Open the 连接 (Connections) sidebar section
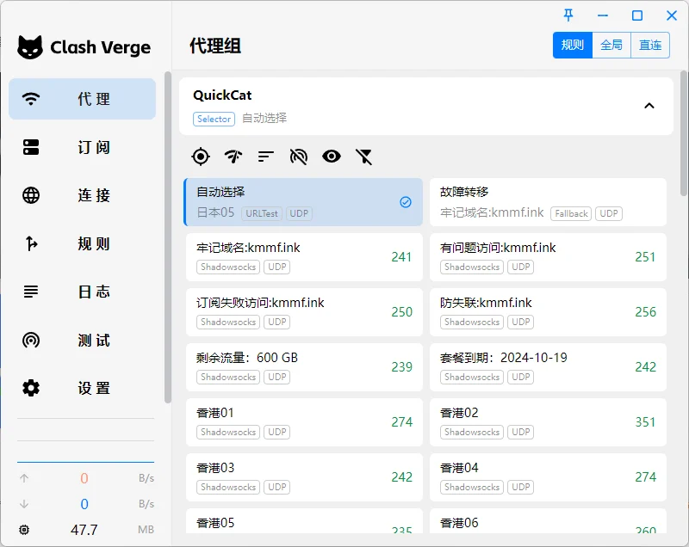 click(x=84, y=195)
